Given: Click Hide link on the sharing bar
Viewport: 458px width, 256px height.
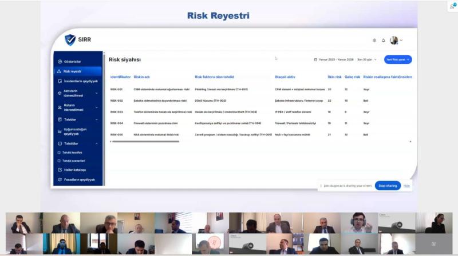Looking at the screenshot, I should tap(406, 186).
